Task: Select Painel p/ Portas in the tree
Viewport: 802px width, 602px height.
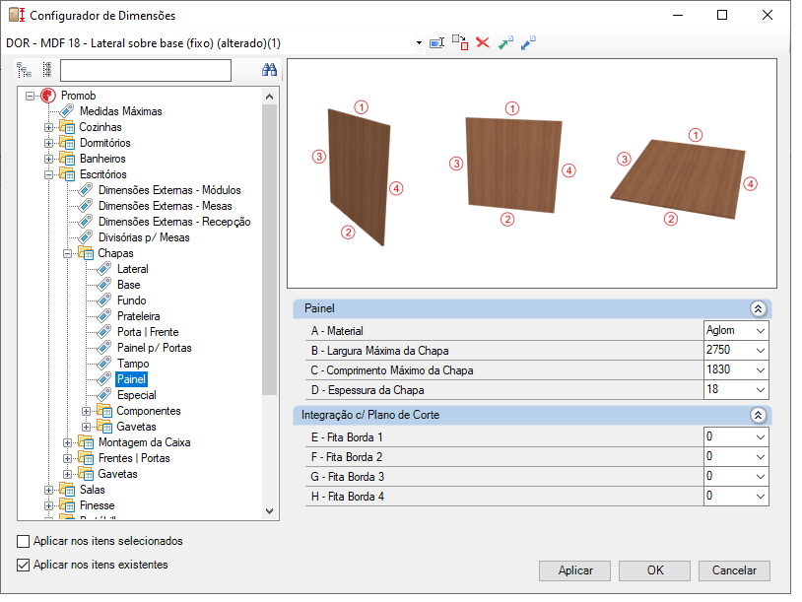Action: (x=154, y=348)
